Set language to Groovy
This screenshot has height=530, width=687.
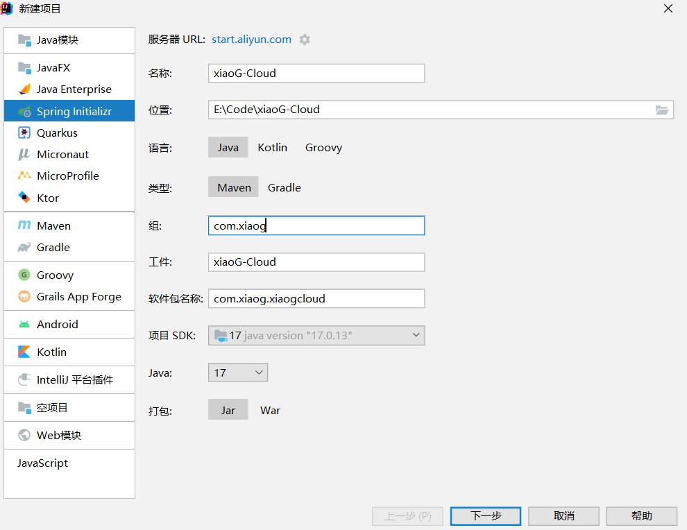click(x=323, y=148)
